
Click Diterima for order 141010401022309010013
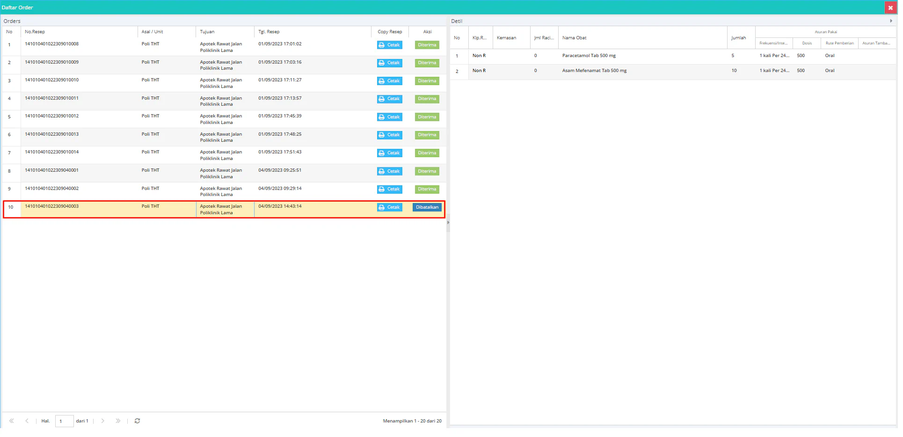tap(427, 135)
